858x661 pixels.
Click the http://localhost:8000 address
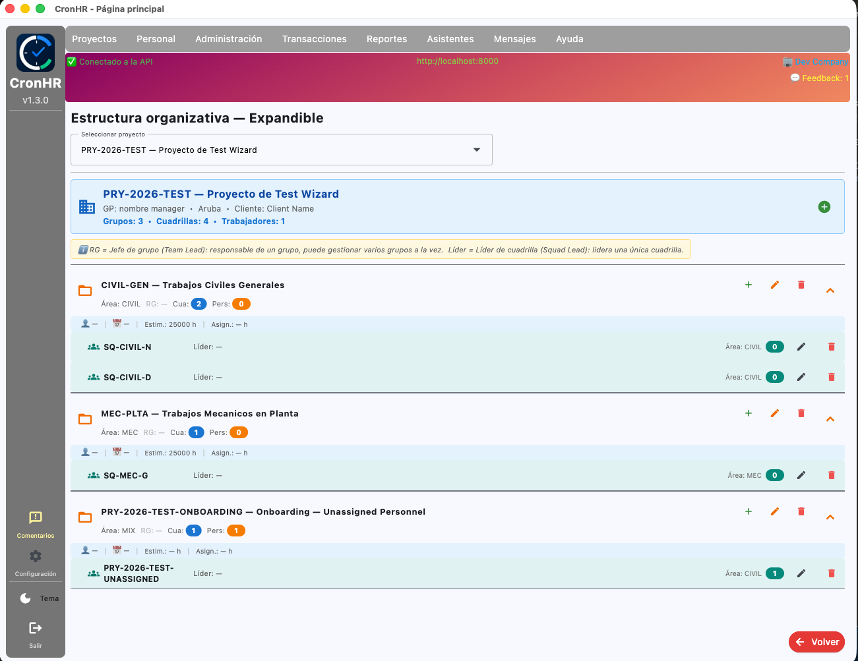(x=458, y=61)
